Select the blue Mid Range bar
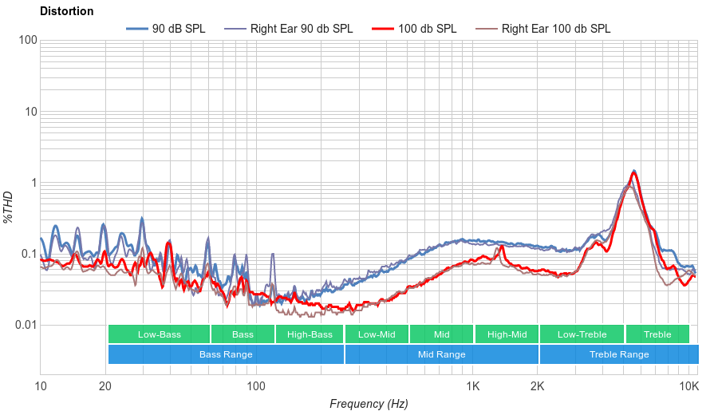This screenshot has width=718, height=415. [x=441, y=354]
